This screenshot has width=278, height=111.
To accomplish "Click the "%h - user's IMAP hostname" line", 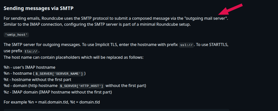I will tap(29, 67).
